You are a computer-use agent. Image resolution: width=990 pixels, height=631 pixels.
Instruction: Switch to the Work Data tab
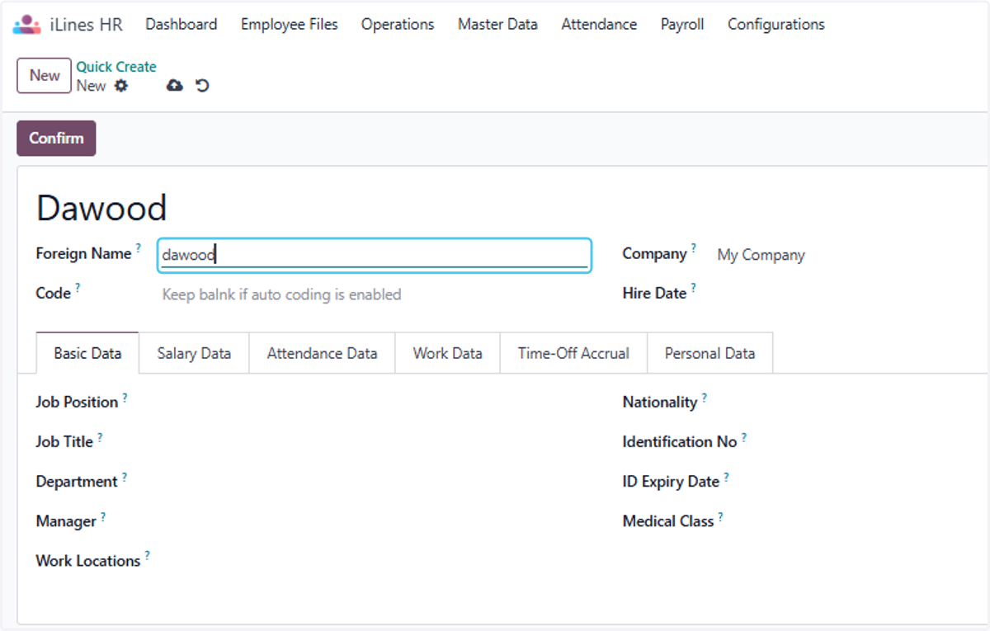[x=448, y=353]
